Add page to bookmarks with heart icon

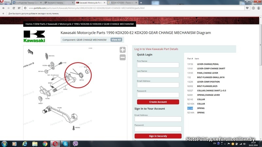tap(247, 8)
